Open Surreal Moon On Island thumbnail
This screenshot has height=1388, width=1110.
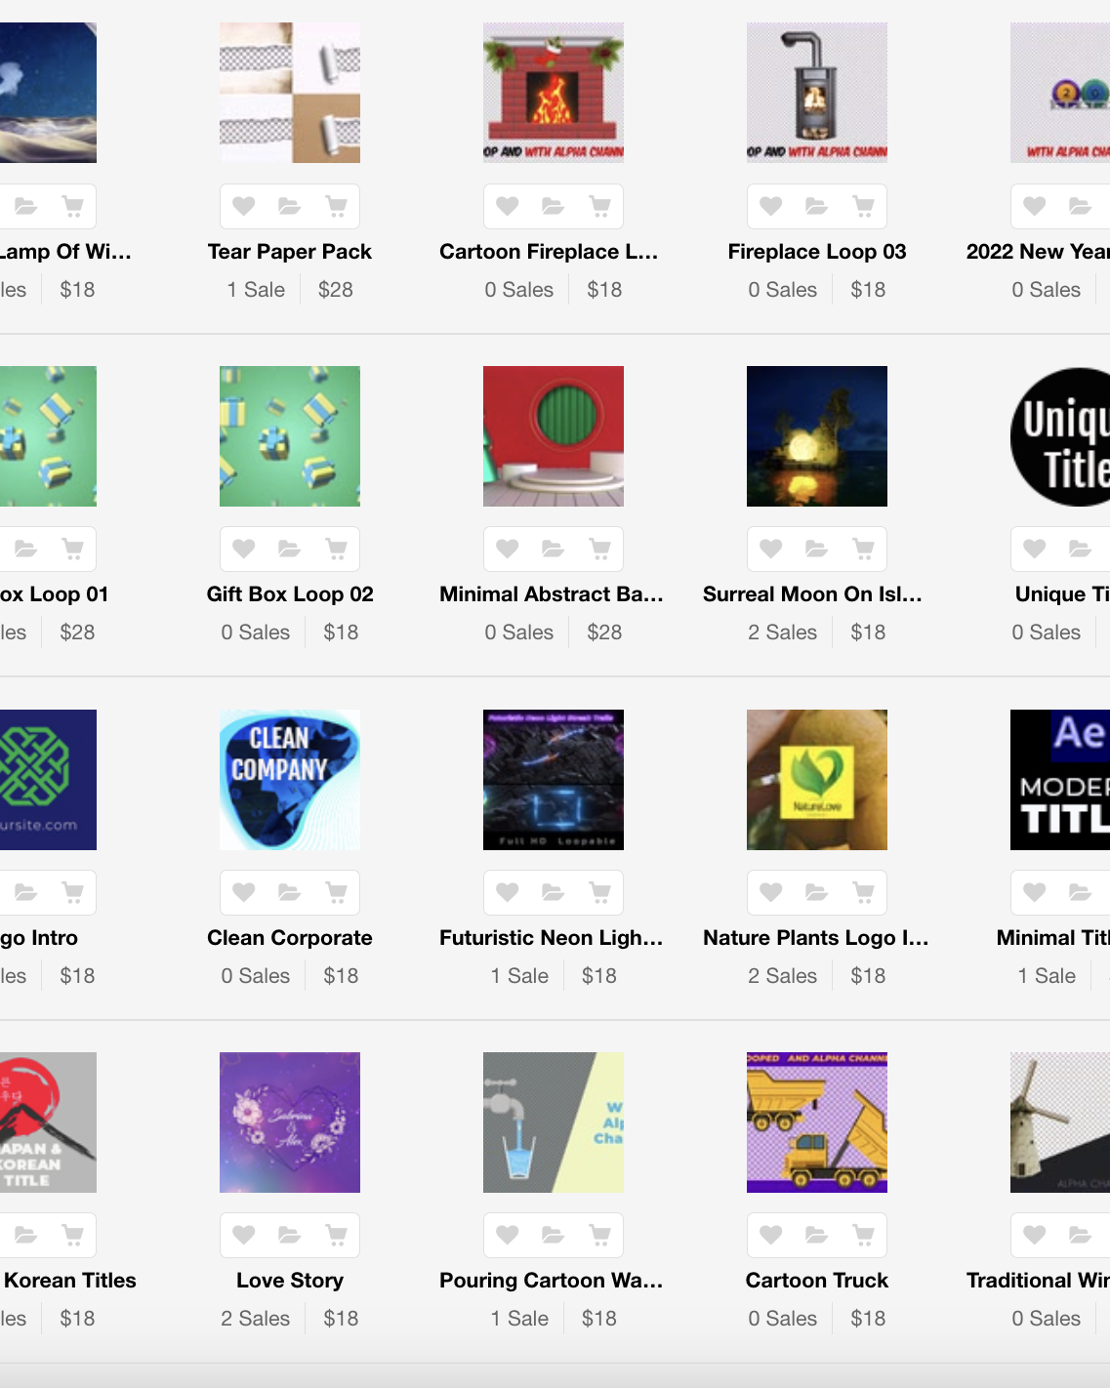coord(817,436)
